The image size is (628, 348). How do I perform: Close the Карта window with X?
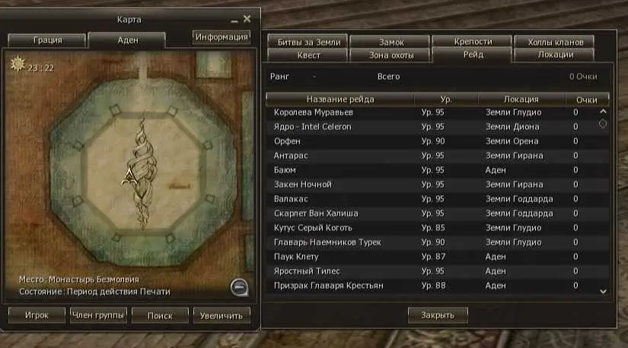click(x=247, y=19)
